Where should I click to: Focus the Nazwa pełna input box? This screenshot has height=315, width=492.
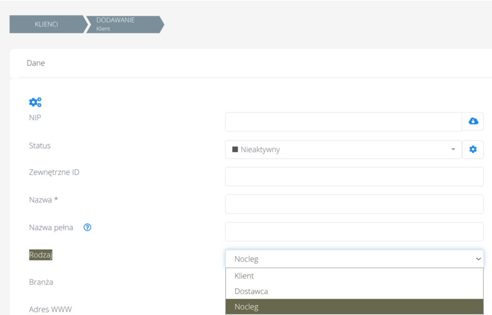point(354,231)
